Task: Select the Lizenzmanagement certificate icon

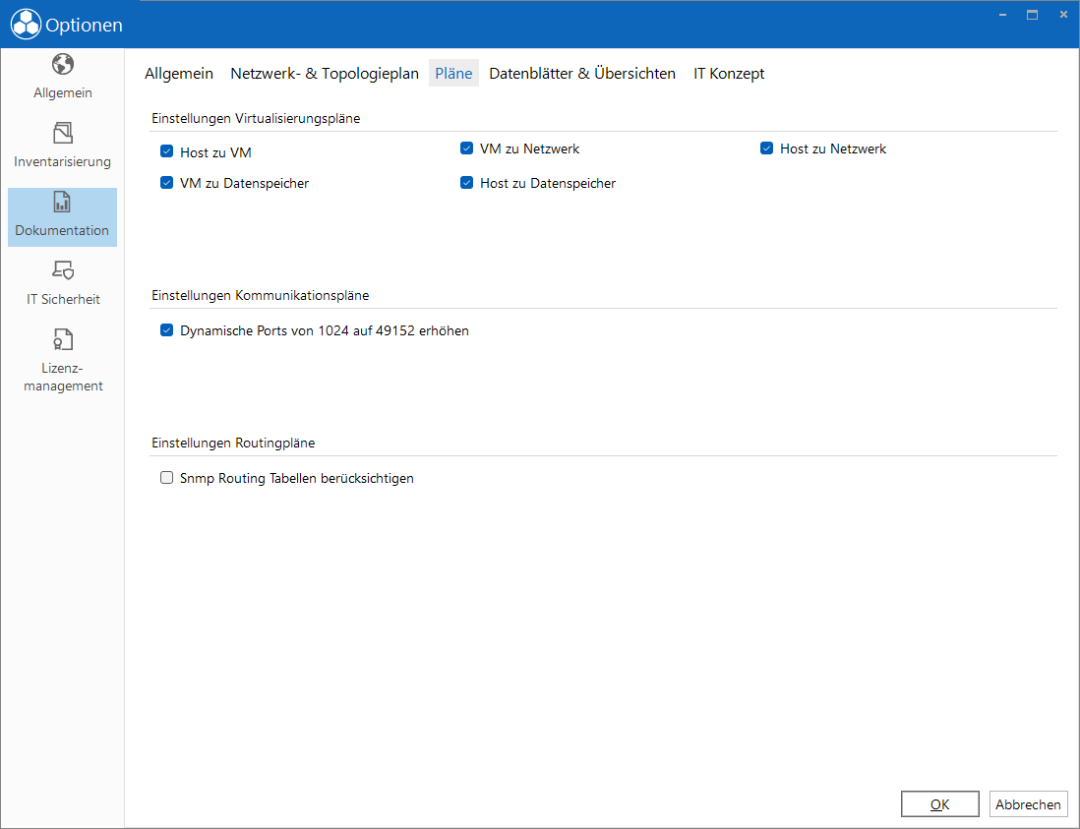Action: click(x=63, y=339)
